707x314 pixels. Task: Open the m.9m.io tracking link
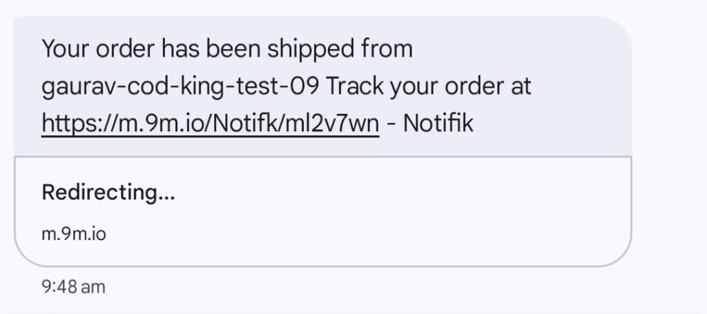pyautogui.click(x=210, y=124)
